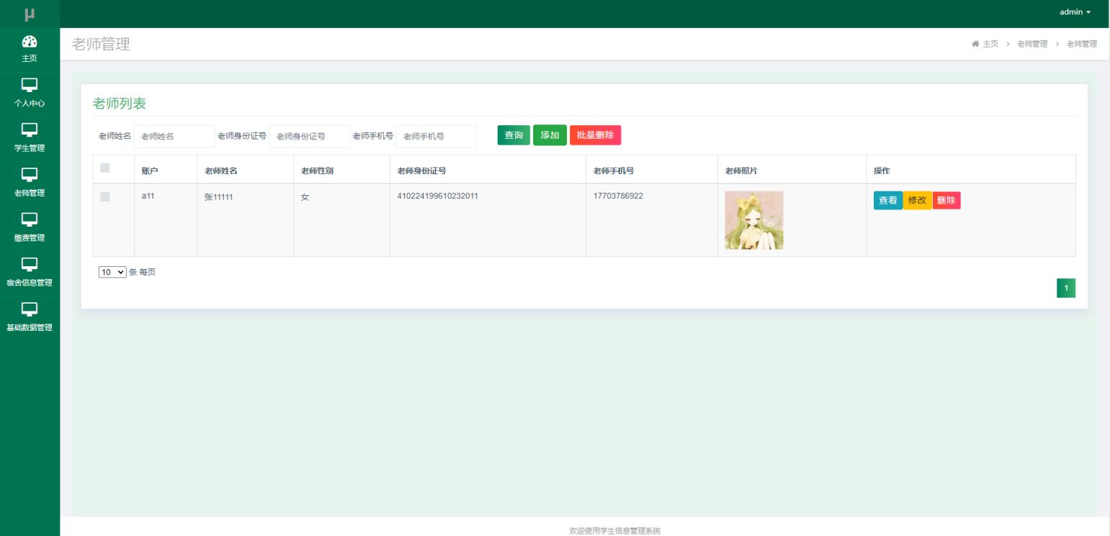Click 删除 button for teacher 张11111
This screenshot has height=536, width=1110.
click(946, 201)
